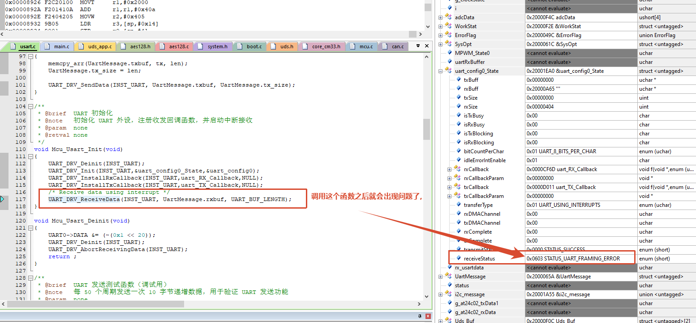The height and width of the screenshot is (323, 696).
Task: Click the struct icon beside adcData
Action: [x=448, y=17]
